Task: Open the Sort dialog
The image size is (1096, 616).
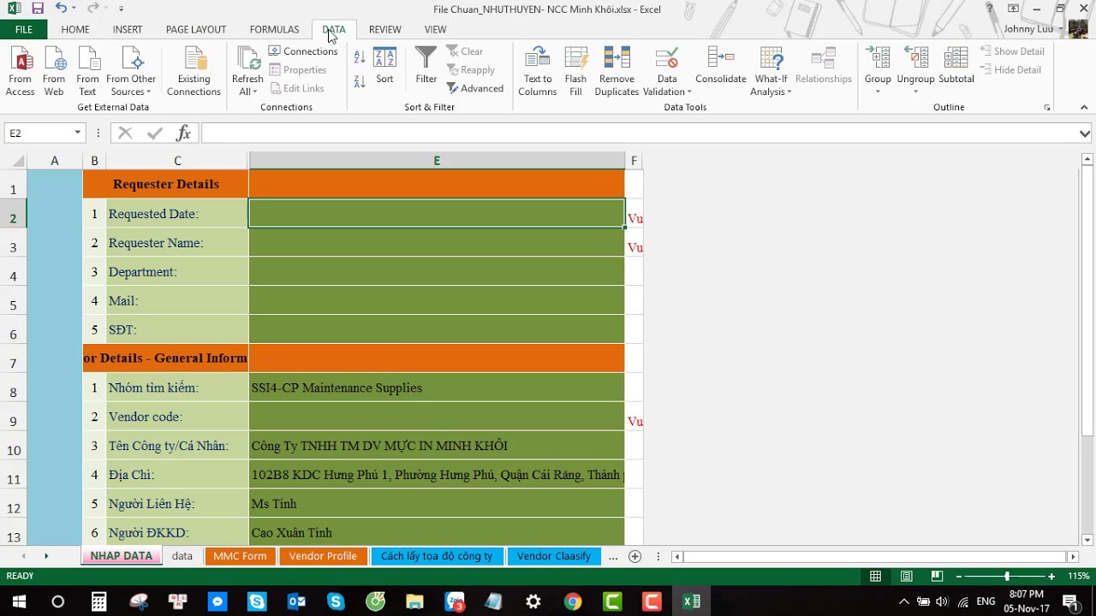Action: tap(384, 67)
